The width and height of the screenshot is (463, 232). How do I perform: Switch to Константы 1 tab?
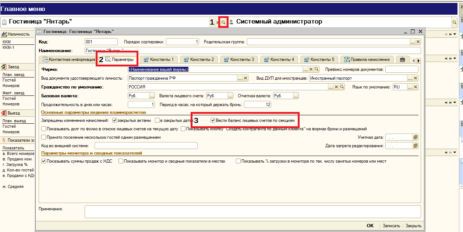tap(158, 59)
